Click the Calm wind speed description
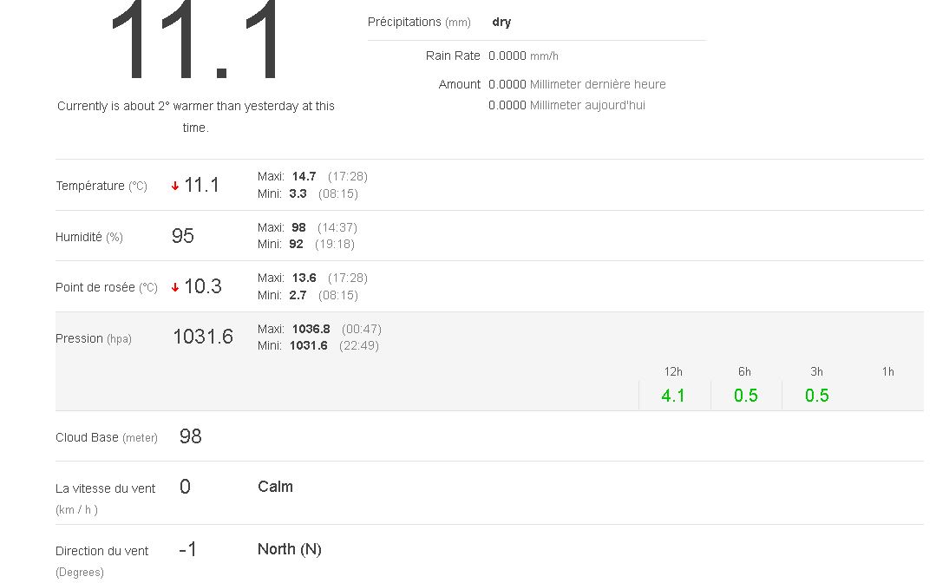 [x=275, y=487]
